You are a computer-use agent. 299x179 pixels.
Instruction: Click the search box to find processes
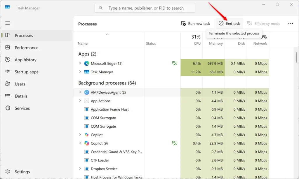(145, 8)
